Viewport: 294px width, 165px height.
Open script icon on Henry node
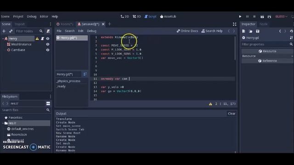42,38
